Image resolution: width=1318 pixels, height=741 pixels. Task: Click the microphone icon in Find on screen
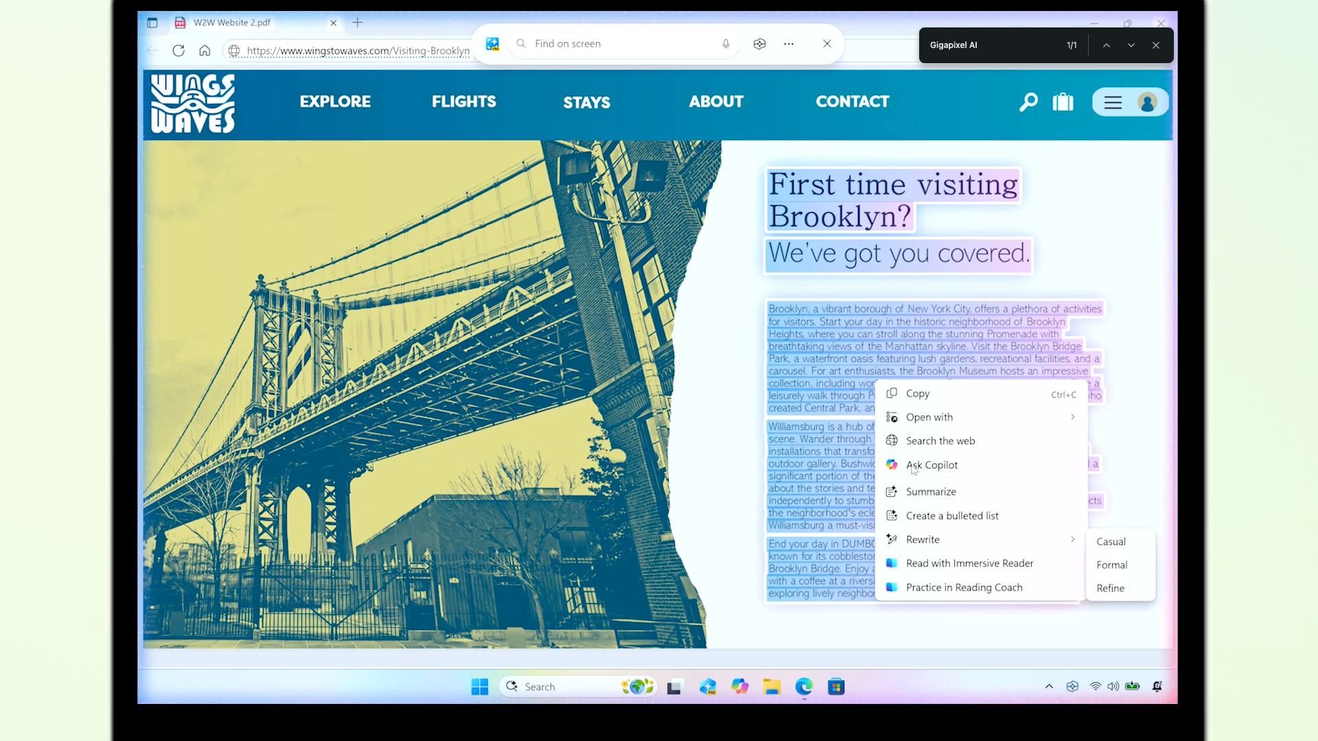coord(726,44)
